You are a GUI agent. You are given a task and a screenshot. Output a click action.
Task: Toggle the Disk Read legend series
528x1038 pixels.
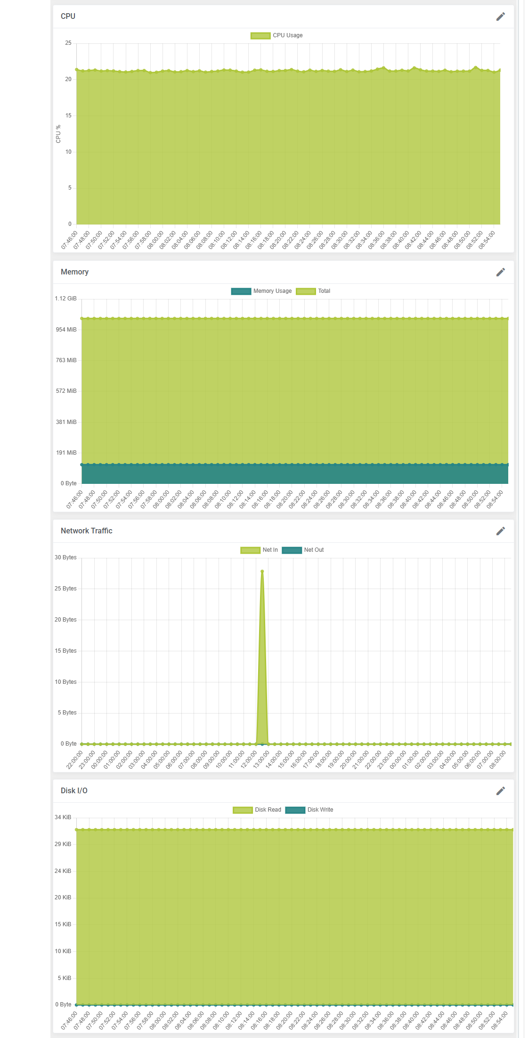[257, 810]
